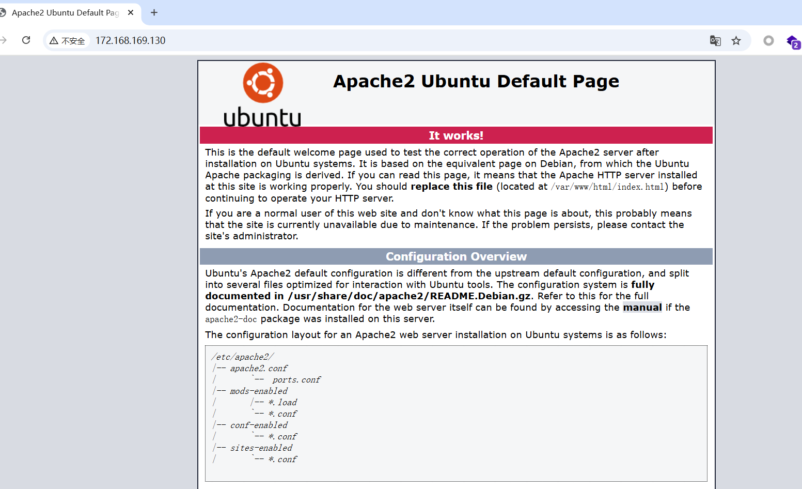This screenshot has width=802, height=489.
Task: Click the gray circle profile icon
Action: (768, 40)
